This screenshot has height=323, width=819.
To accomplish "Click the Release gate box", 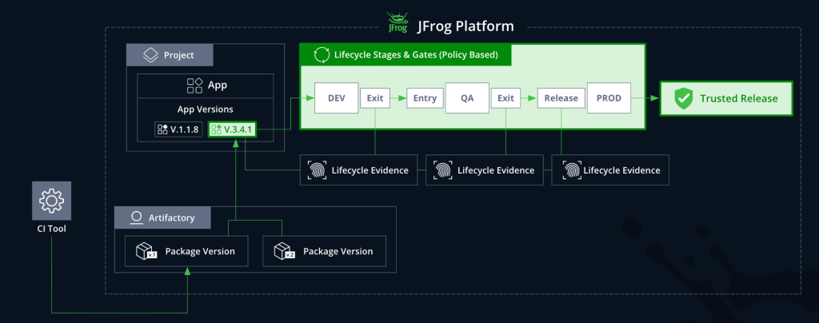I will [561, 98].
